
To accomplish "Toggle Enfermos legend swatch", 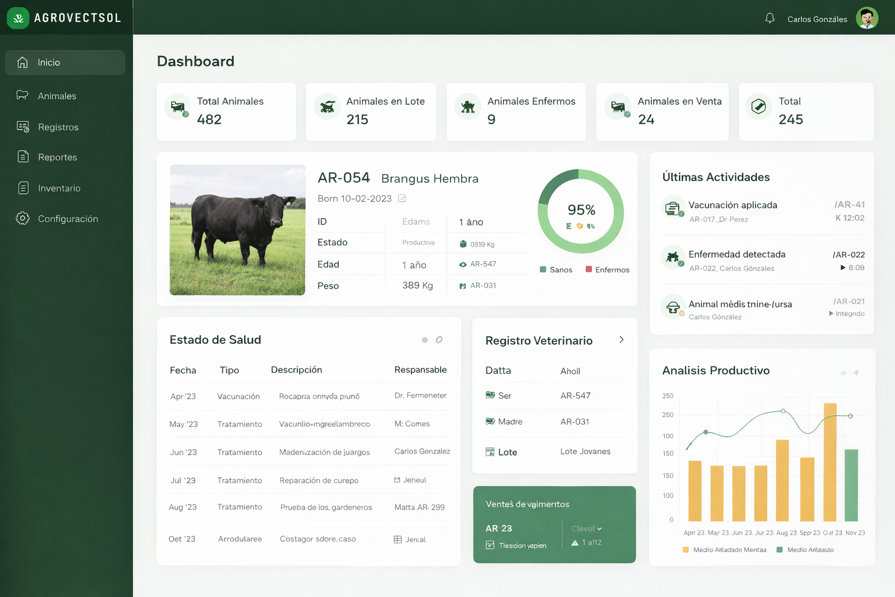I will pyautogui.click(x=589, y=269).
